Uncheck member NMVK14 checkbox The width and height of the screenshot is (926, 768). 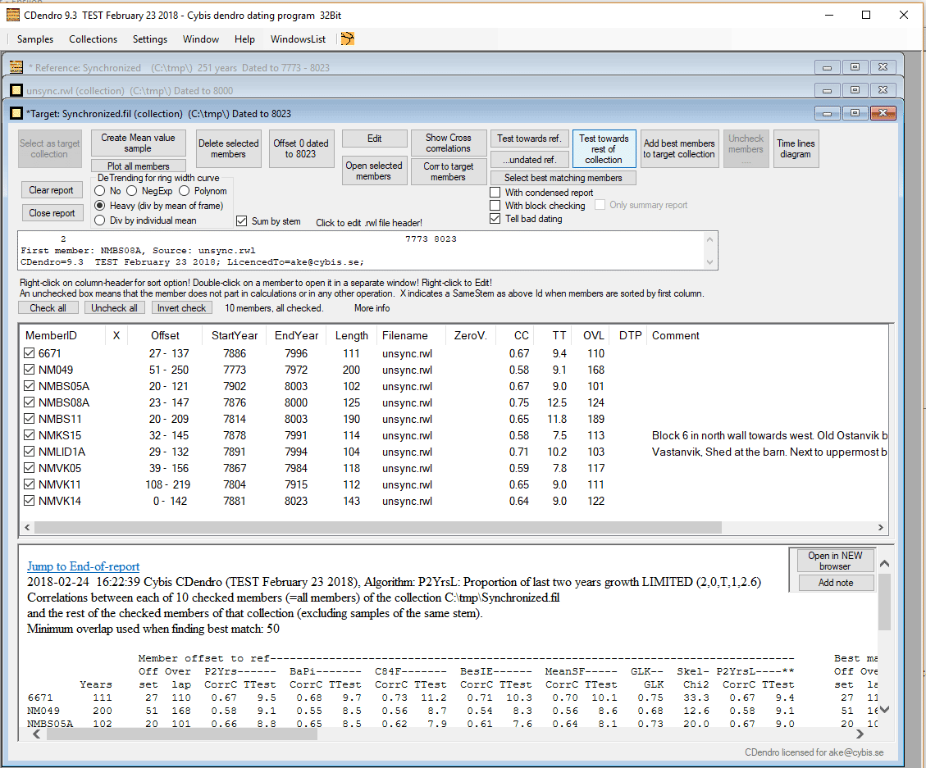30,501
